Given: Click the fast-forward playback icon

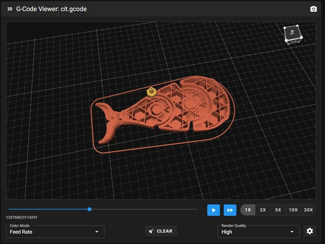Looking at the screenshot, I should point(230,210).
